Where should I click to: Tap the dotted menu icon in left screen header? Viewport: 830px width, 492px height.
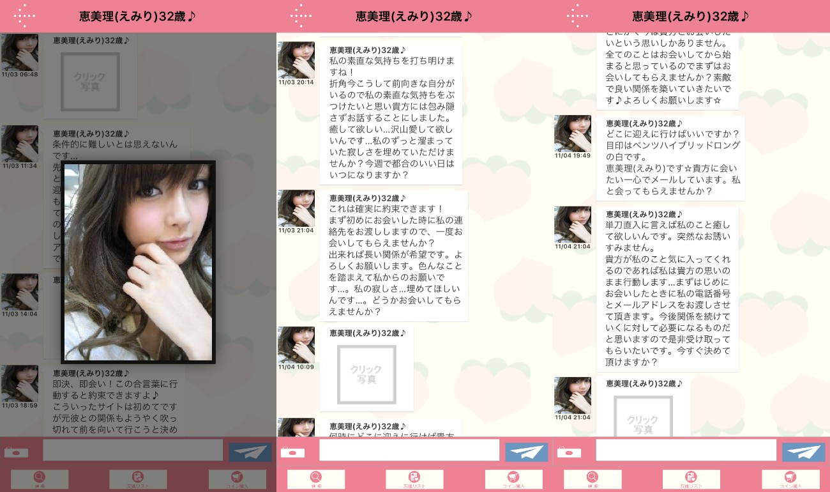pos(25,16)
